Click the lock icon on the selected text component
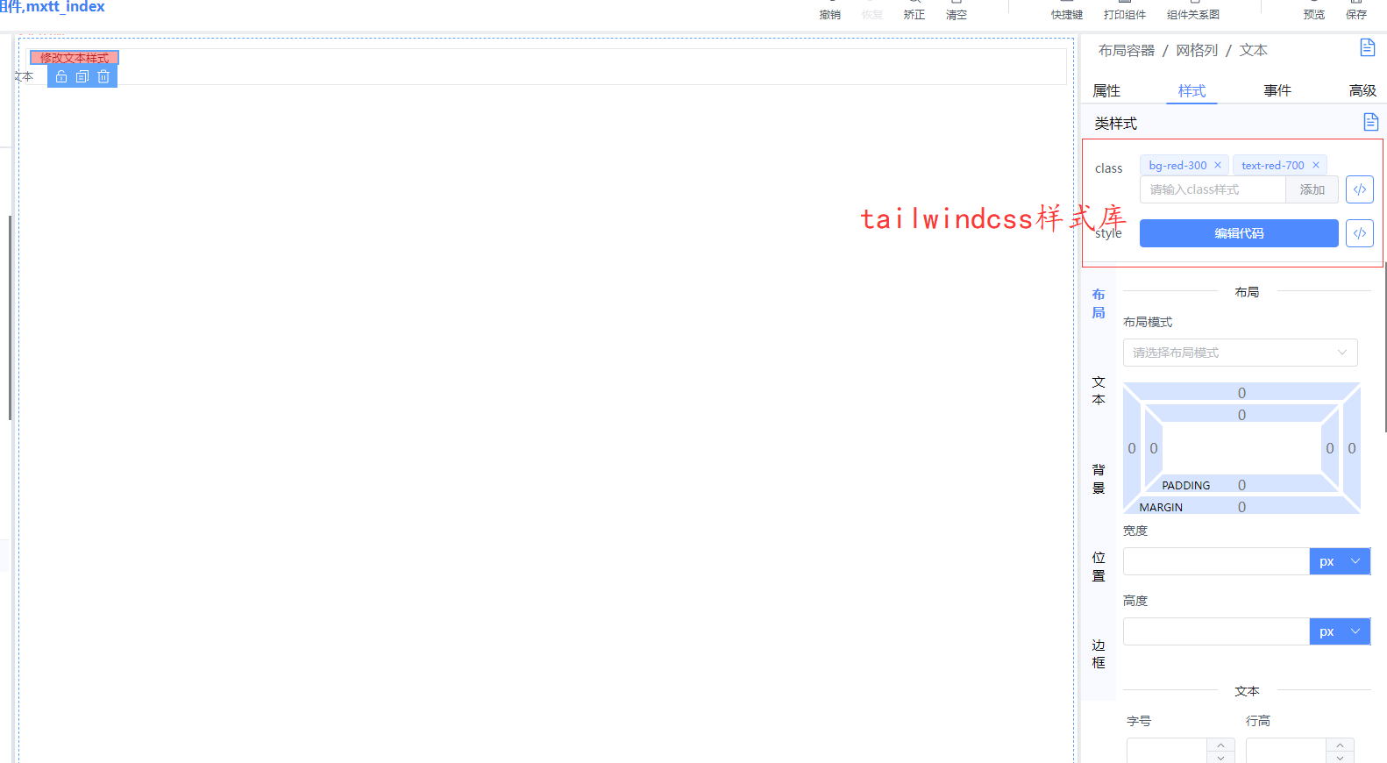Image resolution: width=1387 pixels, height=763 pixels. [x=61, y=77]
